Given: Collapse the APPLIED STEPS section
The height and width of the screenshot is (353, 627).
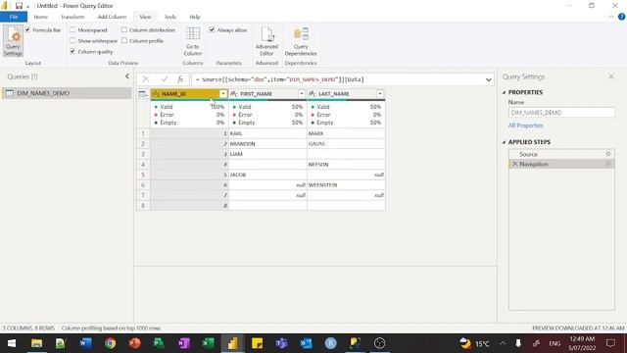Looking at the screenshot, I should tap(504, 142).
